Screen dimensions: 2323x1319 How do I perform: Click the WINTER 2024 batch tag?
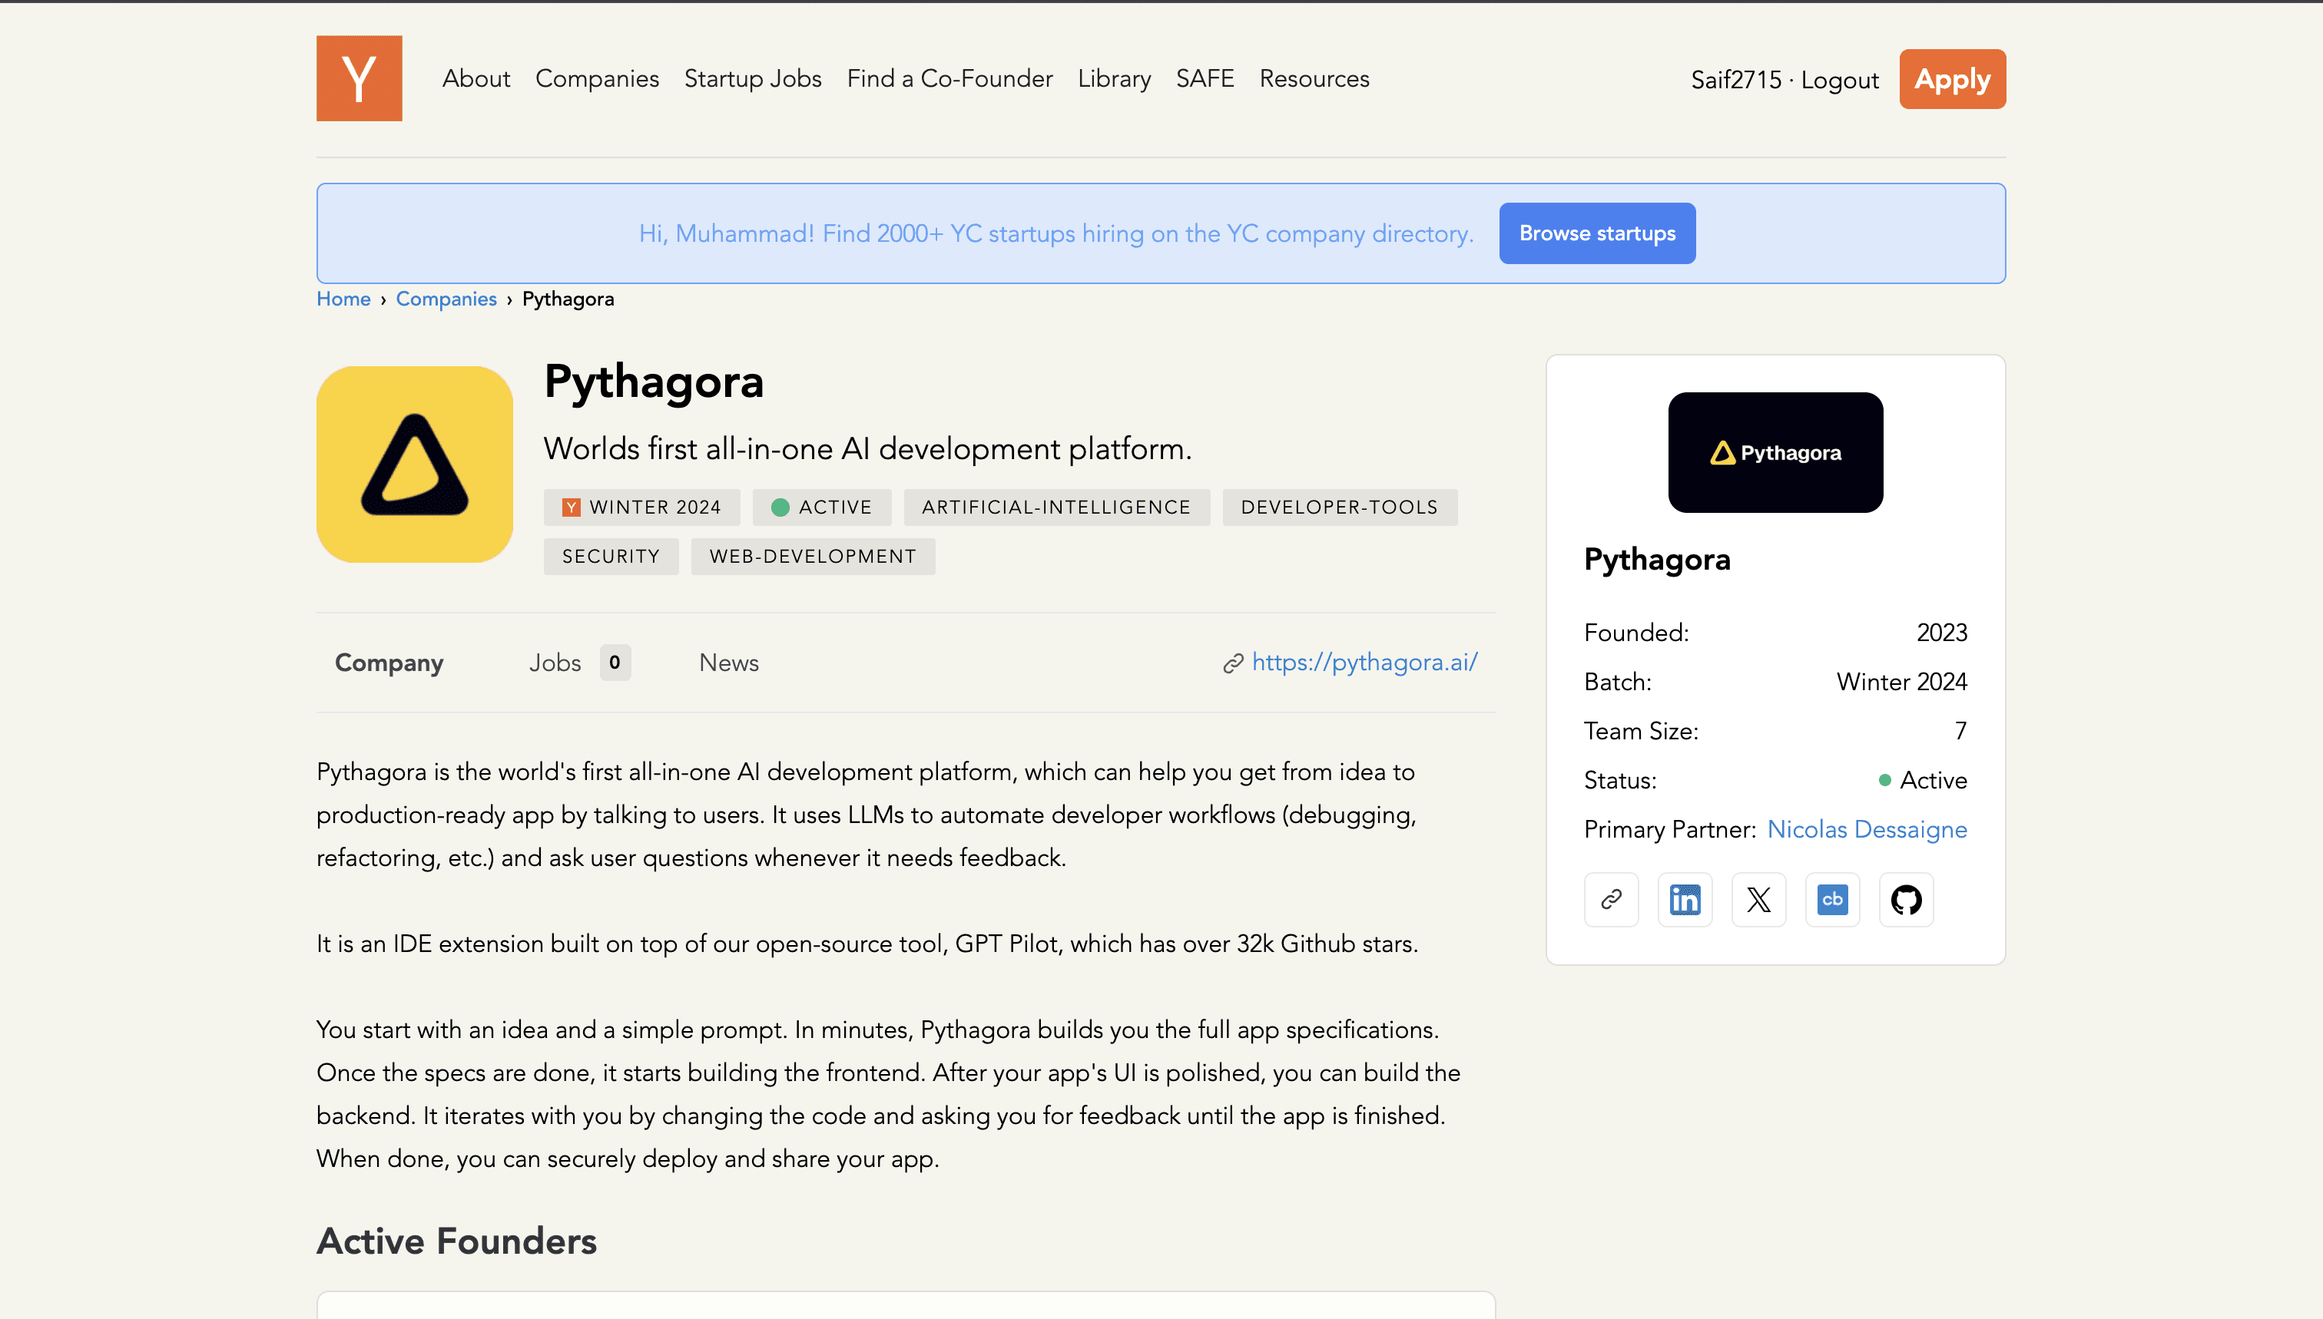click(641, 507)
